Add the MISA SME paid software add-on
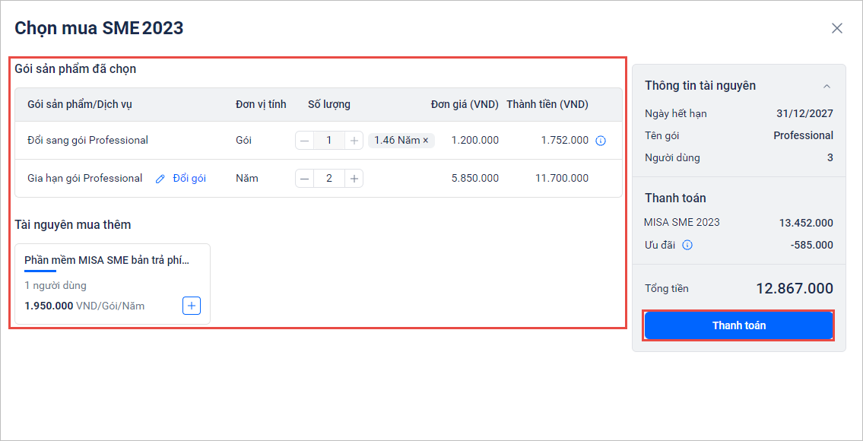The height and width of the screenshot is (441, 863). [x=192, y=306]
